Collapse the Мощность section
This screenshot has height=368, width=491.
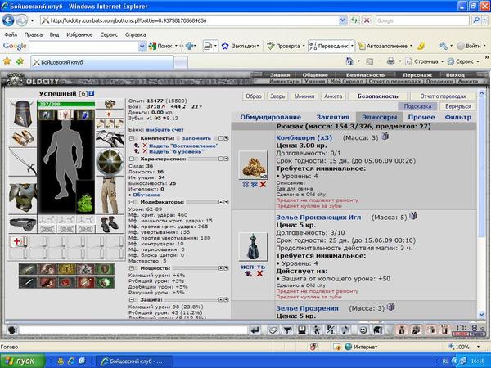[x=132, y=268]
